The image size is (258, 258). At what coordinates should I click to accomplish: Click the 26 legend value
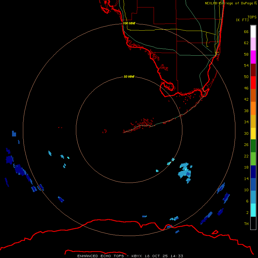click(246, 145)
